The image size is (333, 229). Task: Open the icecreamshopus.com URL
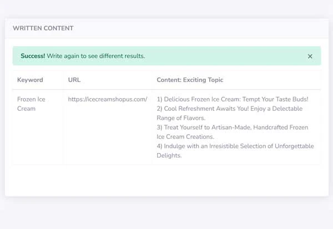click(x=108, y=99)
